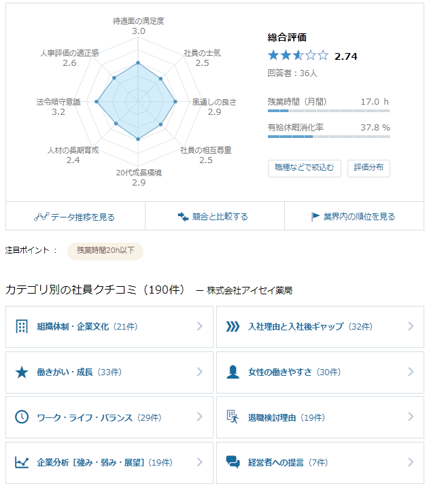427x488 pixels.
Task: Click the 注目ポイント label
Action: [x=27, y=250]
